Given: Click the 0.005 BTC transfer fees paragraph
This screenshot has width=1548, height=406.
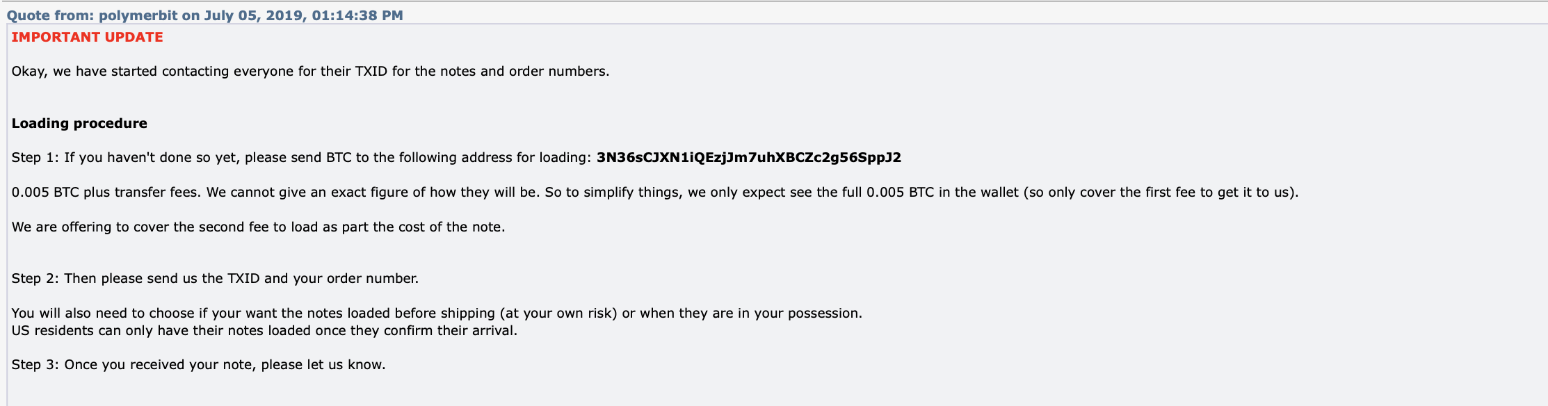Looking at the screenshot, I should [x=655, y=193].
